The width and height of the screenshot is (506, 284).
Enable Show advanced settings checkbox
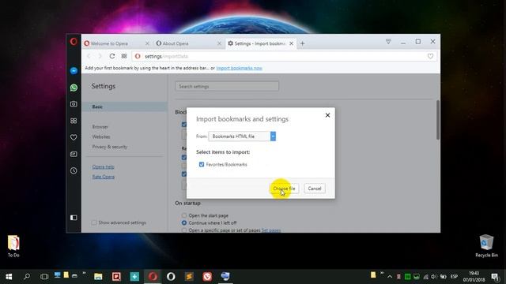click(x=94, y=222)
